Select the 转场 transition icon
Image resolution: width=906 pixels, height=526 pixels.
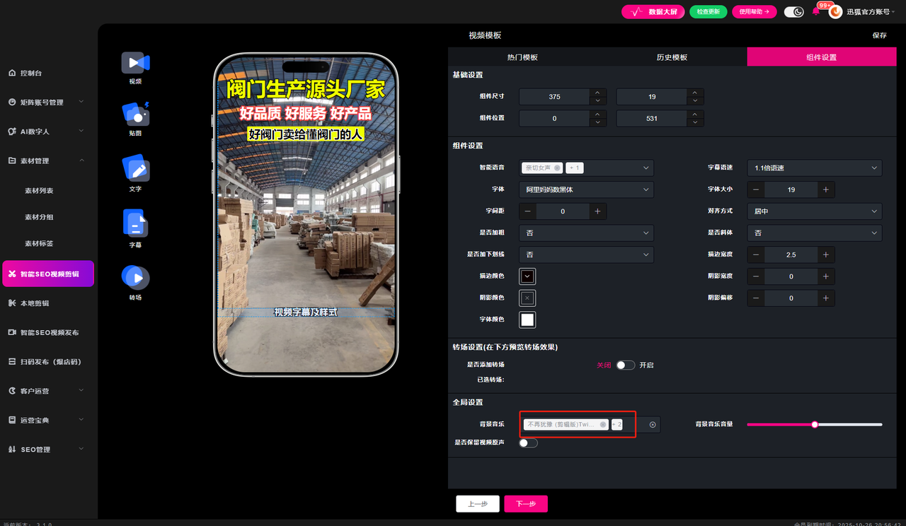pos(135,277)
